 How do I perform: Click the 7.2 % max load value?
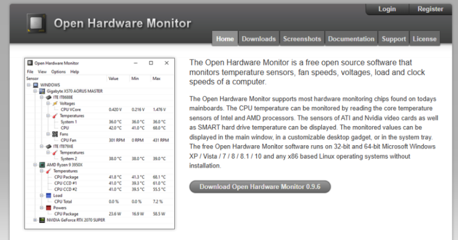(158, 201)
